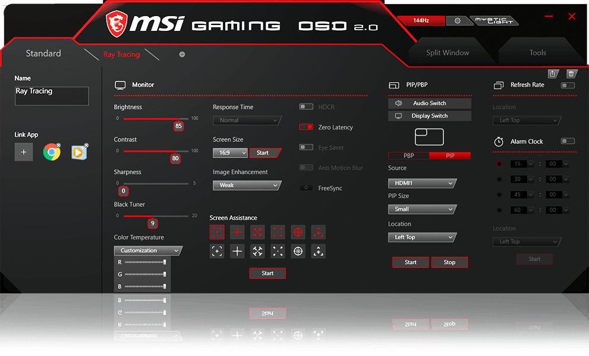The height and width of the screenshot is (356, 589).
Task: Open Mystic Light control
Action: click(x=494, y=21)
